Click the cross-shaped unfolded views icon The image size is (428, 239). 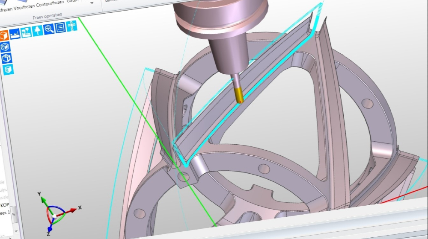tap(71, 26)
